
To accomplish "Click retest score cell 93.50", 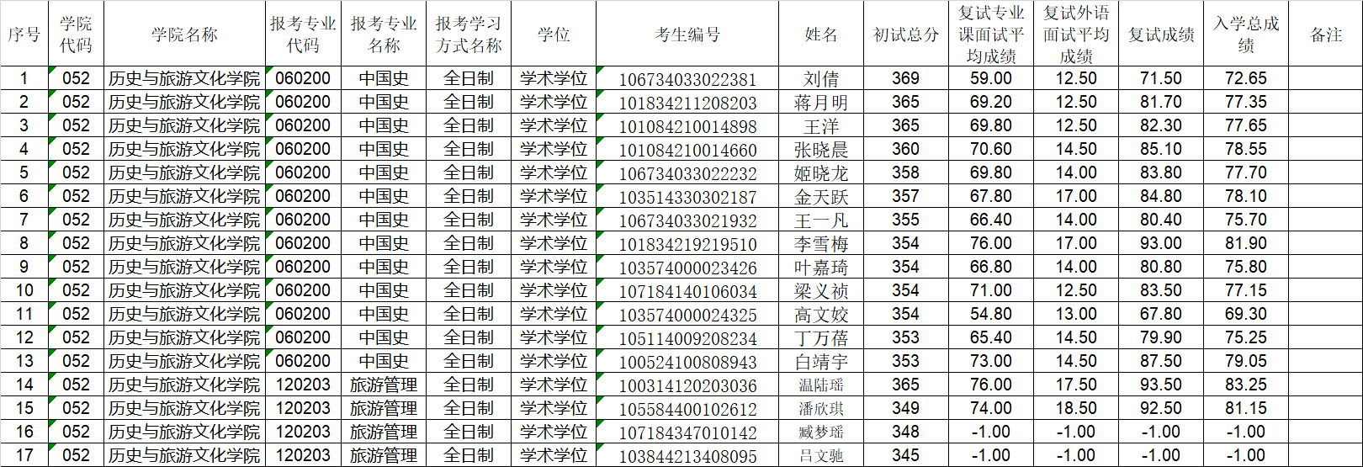I will click(x=1160, y=385).
